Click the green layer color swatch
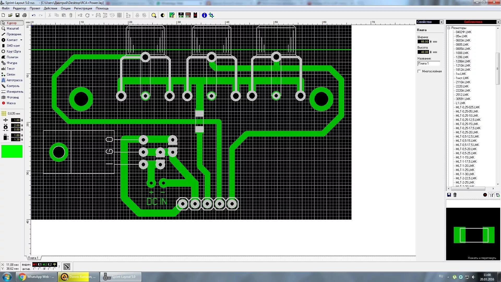501x282 pixels. (12, 151)
